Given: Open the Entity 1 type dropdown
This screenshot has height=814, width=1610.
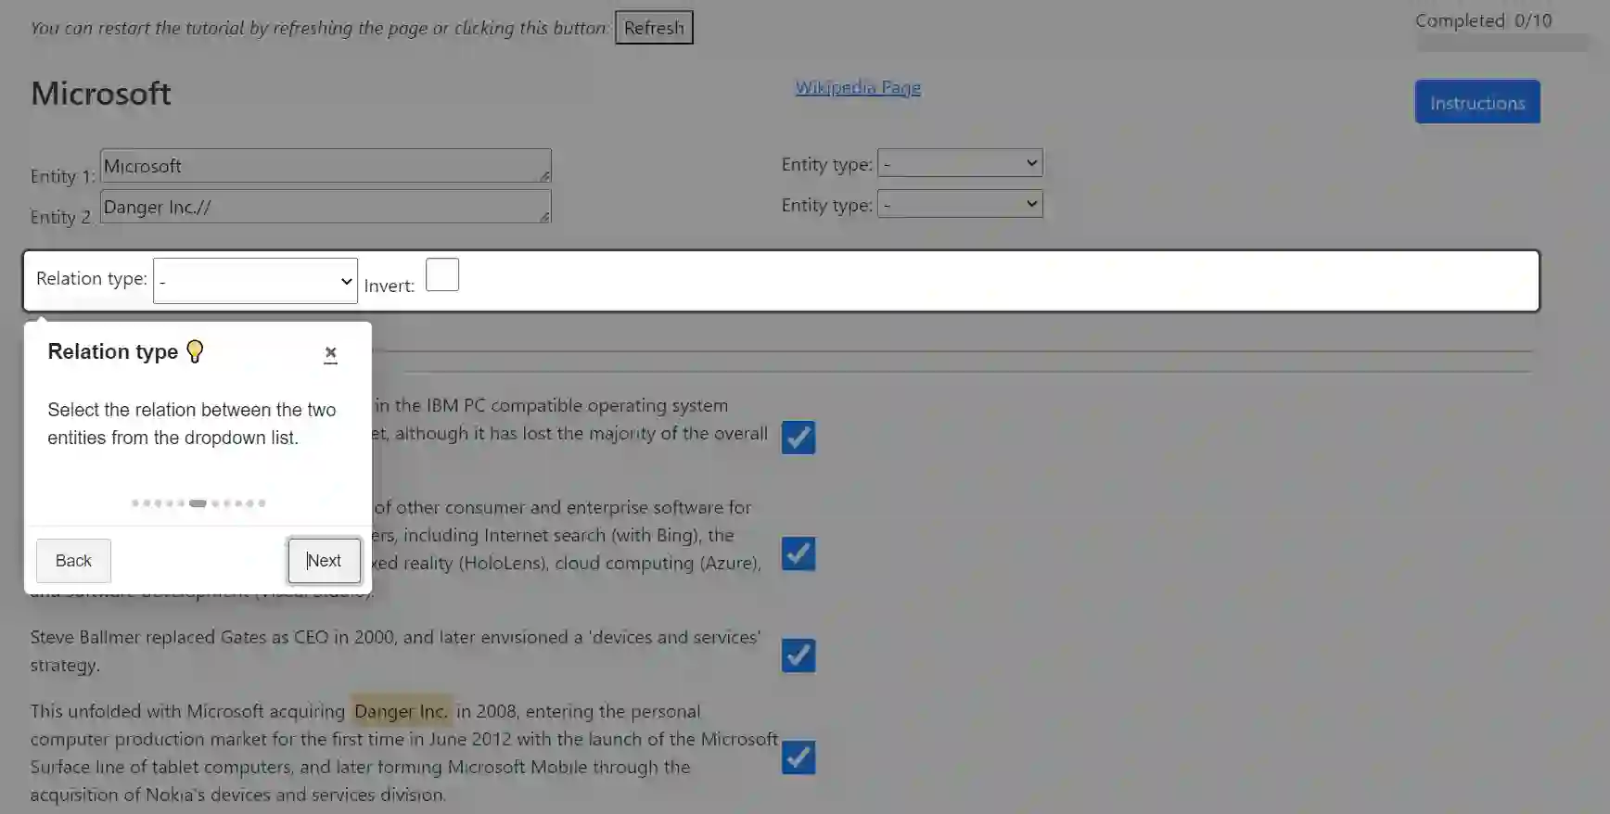Looking at the screenshot, I should 960,163.
